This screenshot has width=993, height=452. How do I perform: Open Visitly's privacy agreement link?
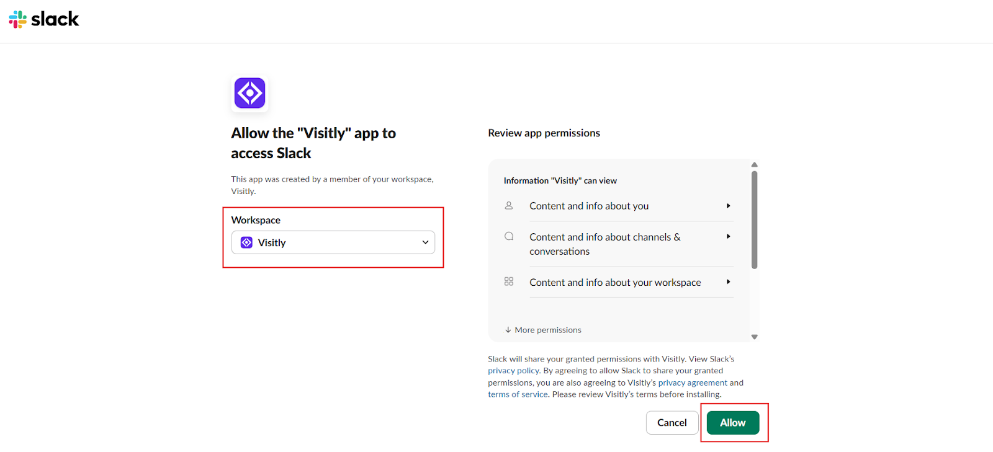tap(693, 383)
